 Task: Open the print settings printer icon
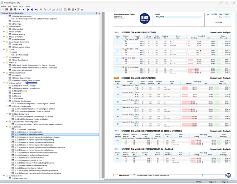(x=15, y=10)
